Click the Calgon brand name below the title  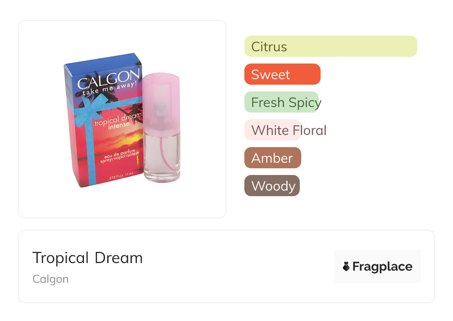coord(51,279)
